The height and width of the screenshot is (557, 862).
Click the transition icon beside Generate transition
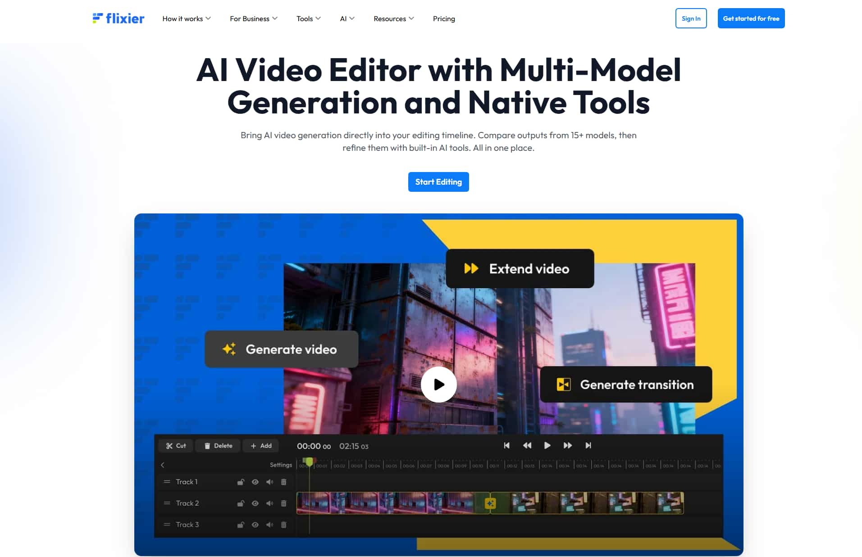(563, 385)
